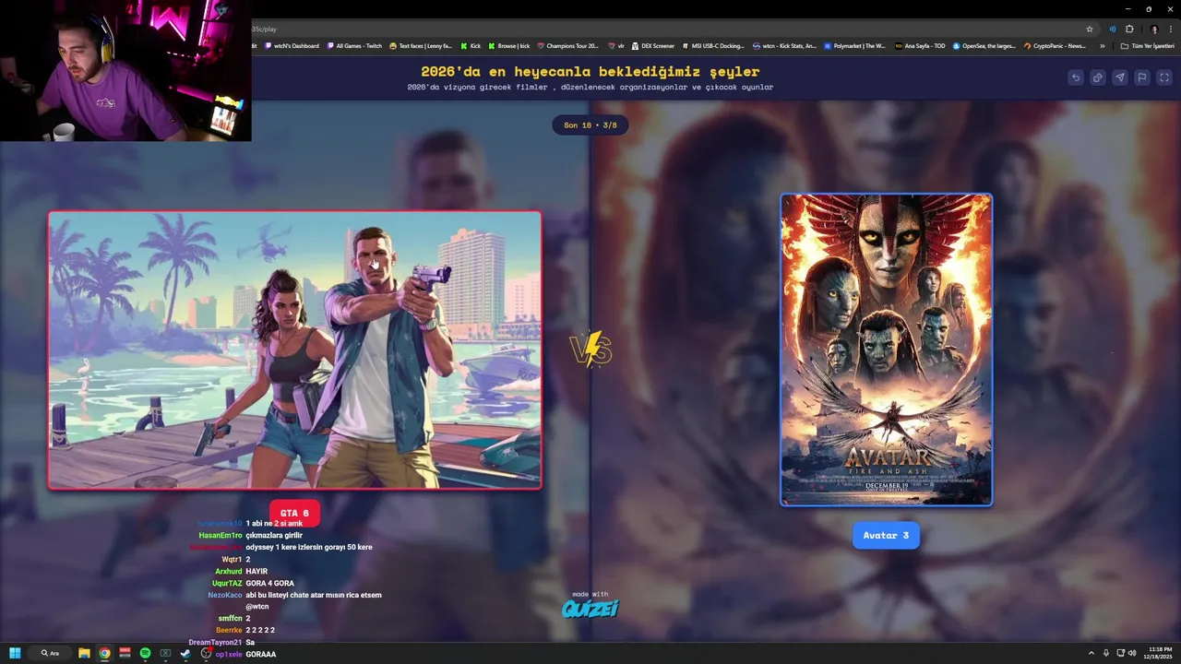Viewport: 1181px width, 664px height.
Task: Bookmark this page with the star icon
Action: point(1090,29)
